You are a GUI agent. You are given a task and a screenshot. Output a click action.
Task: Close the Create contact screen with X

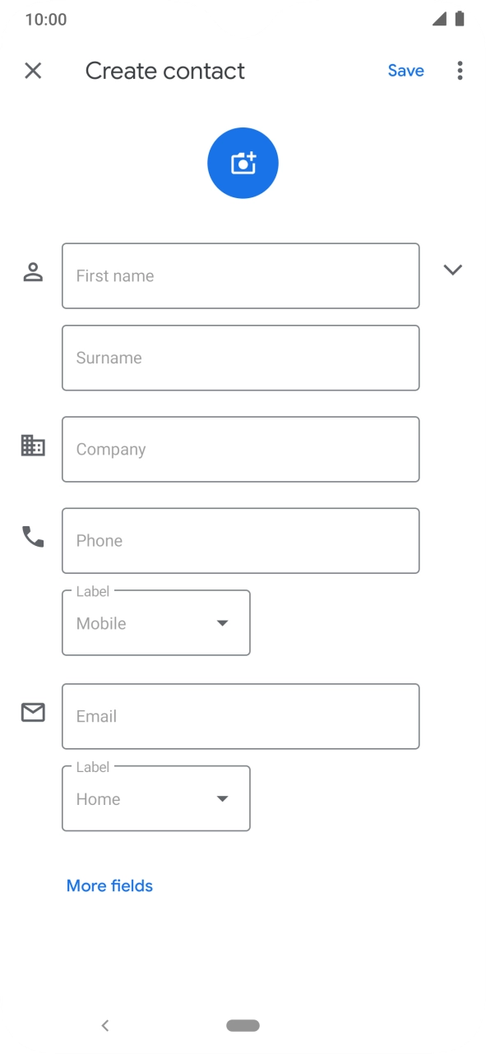tap(33, 71)
